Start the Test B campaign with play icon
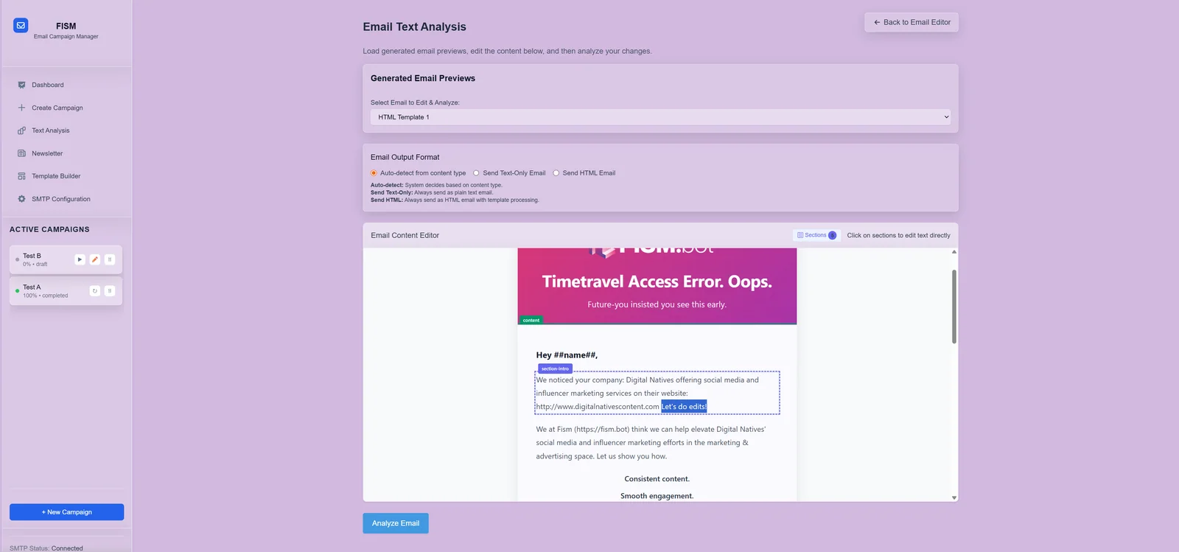Viewport: 1179px width, 552px height. [80, 259]
